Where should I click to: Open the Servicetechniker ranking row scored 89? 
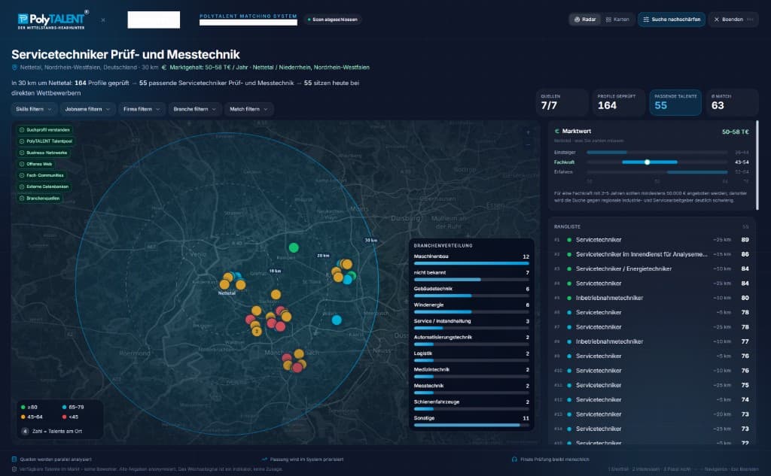651,240
